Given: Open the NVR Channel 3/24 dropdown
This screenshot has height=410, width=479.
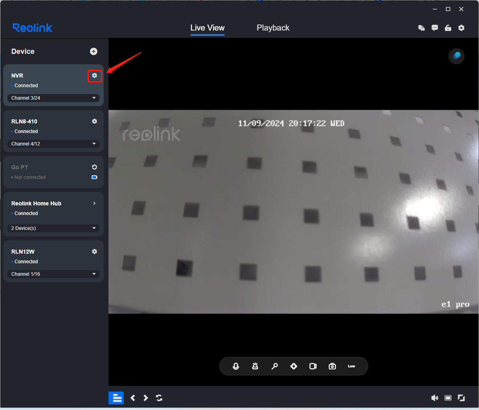Looking at the screenshot, I should coord(53,98).
